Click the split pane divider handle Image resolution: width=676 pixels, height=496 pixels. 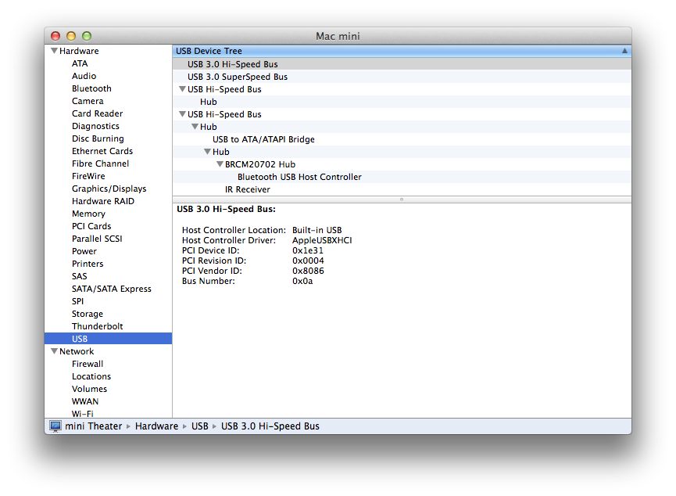(x=402, y=199)
